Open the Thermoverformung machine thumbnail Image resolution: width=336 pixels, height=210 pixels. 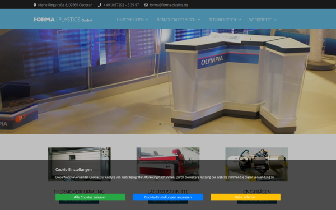point(79,164)
